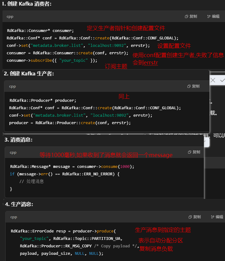The image size is (225, 261).
Task: Click the 'RdKafka::Producer* producer;' code line
Action: (x=43, y=101)
